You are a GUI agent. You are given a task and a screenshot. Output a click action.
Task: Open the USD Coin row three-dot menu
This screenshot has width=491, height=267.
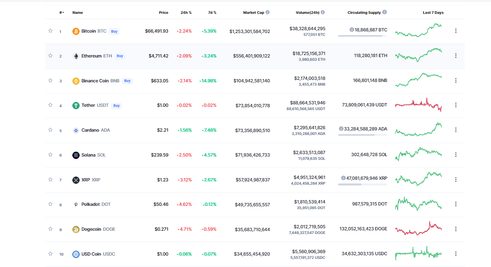(456, 254)
